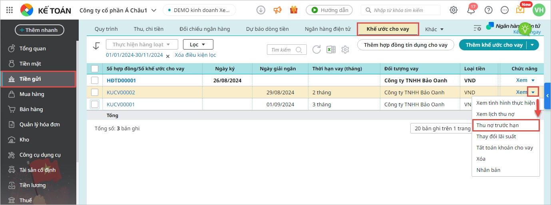Remove date filter with the x icon
This screenshot has width=551, height=205.
[x=168, y=56]
